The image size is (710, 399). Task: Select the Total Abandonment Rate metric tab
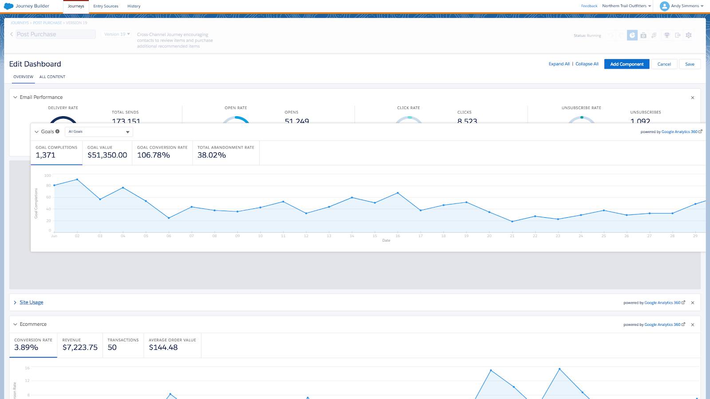pyautogui.click(x=226, y=153)
